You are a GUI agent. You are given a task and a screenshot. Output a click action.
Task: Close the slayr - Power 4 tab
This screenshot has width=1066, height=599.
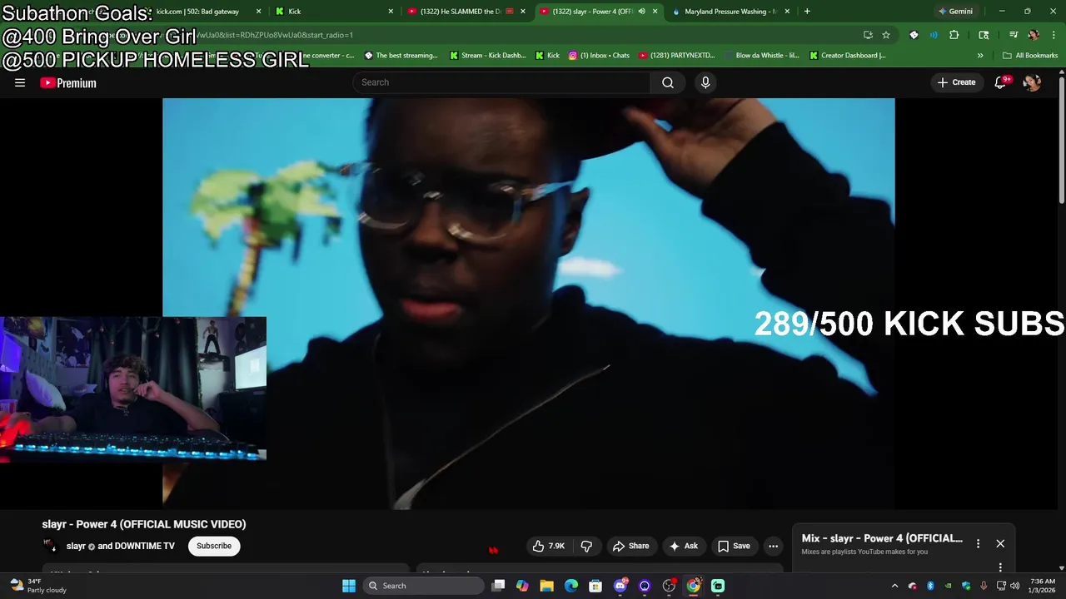point(655,12)
